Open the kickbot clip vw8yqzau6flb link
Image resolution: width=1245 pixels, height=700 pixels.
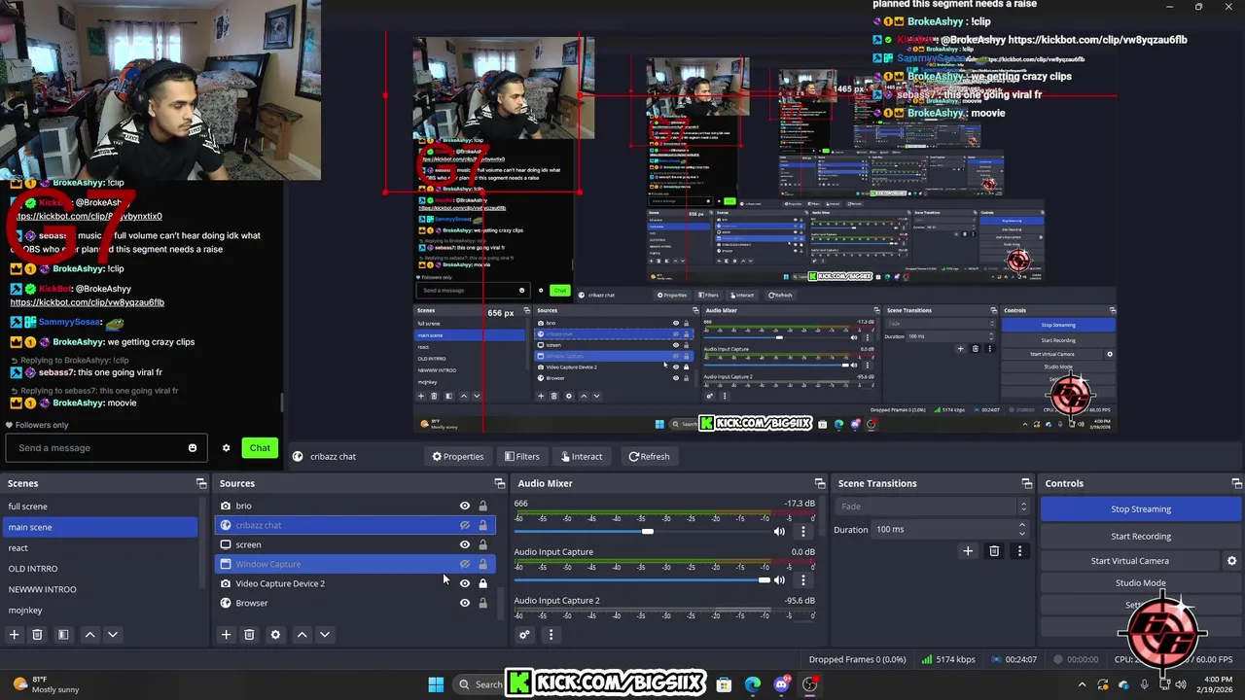88,302
